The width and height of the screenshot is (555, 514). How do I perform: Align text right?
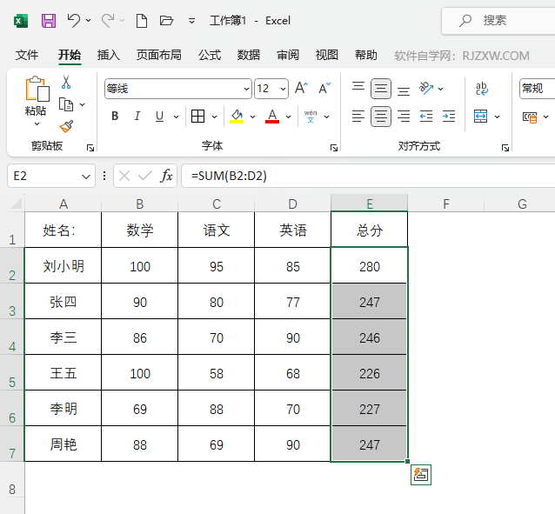click(404, 117)
